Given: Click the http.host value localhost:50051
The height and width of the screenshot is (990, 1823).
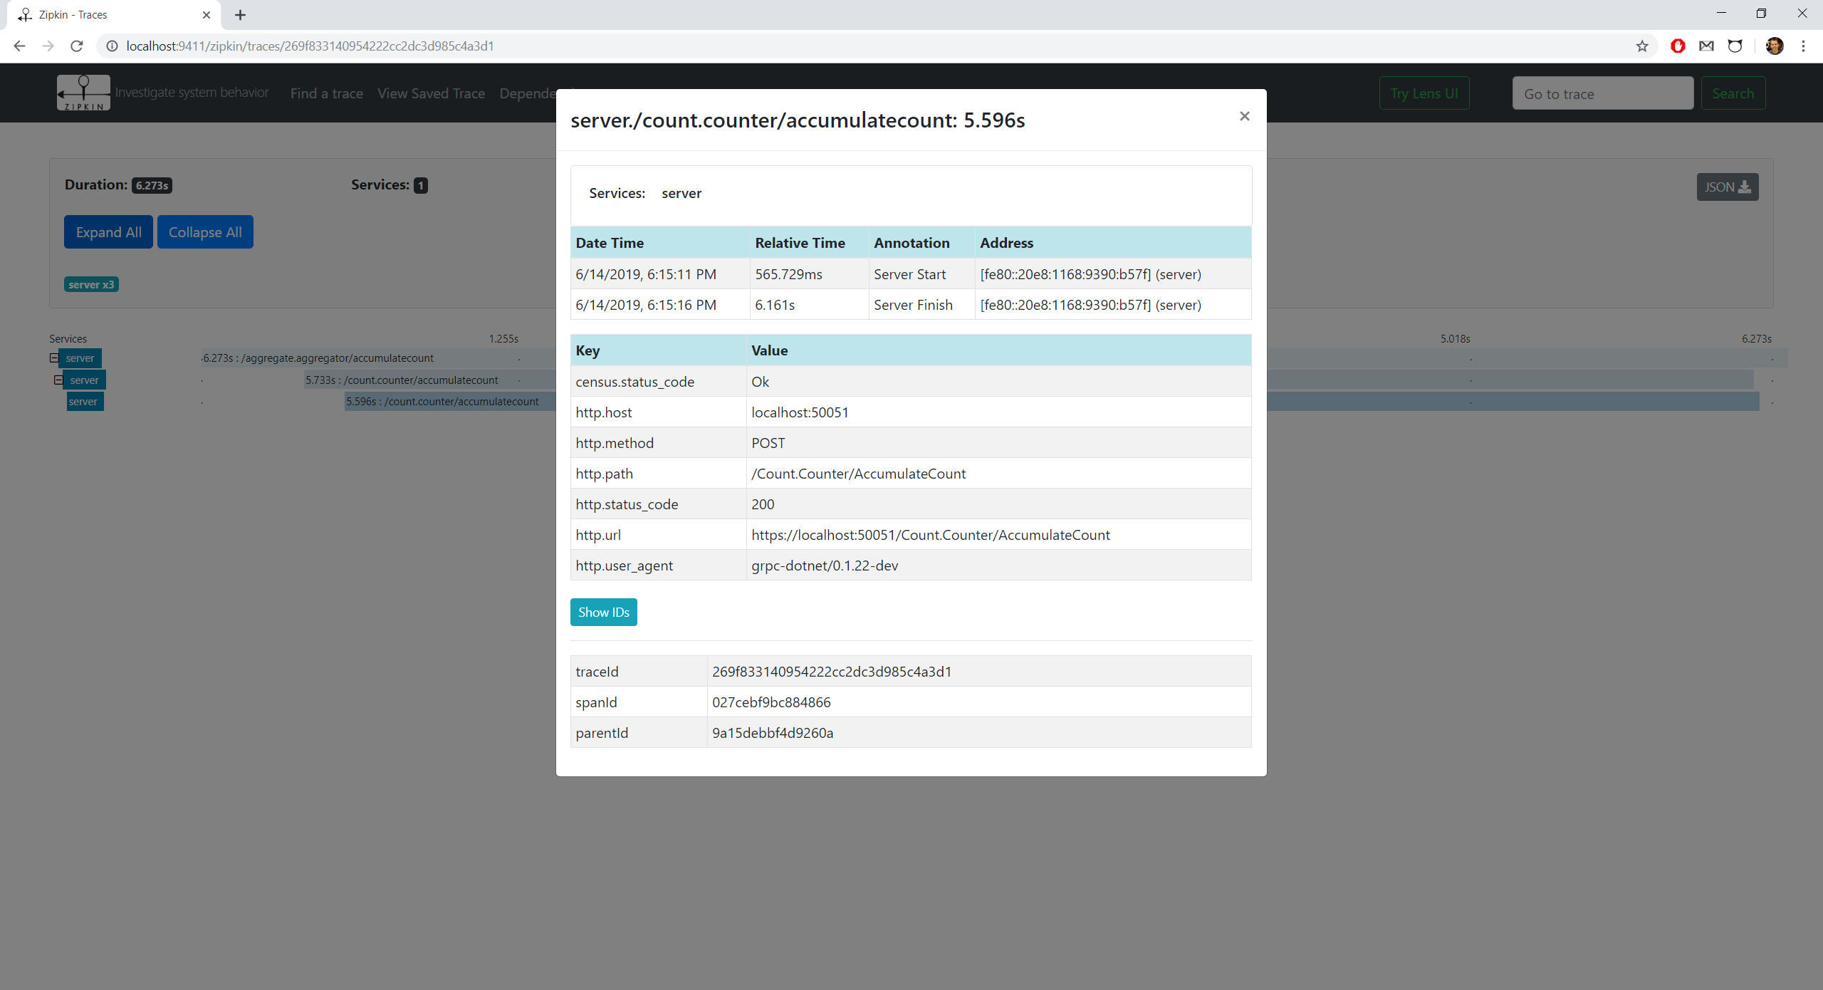Looking at the screenshot, I should [x=800, y=412].
